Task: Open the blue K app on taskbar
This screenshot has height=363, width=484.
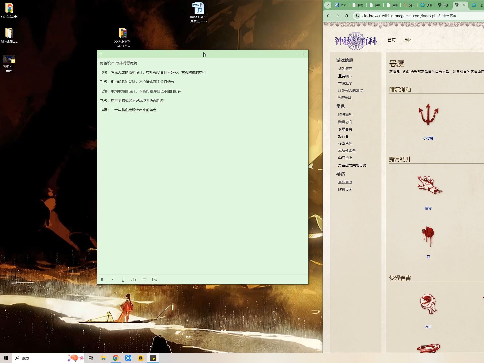Action: coord(128,358)
